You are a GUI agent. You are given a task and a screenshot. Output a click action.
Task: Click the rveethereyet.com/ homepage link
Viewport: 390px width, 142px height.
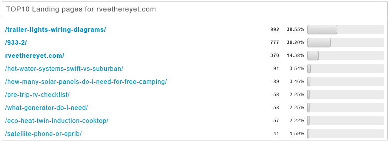click(x=35, y=55)
